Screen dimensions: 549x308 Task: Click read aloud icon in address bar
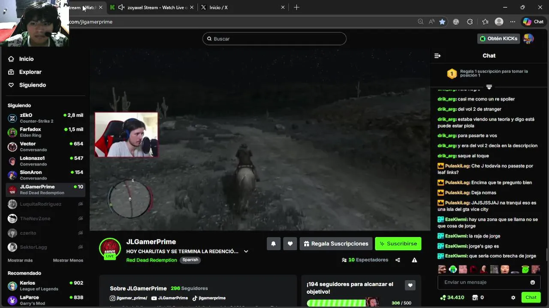point(431,22)
